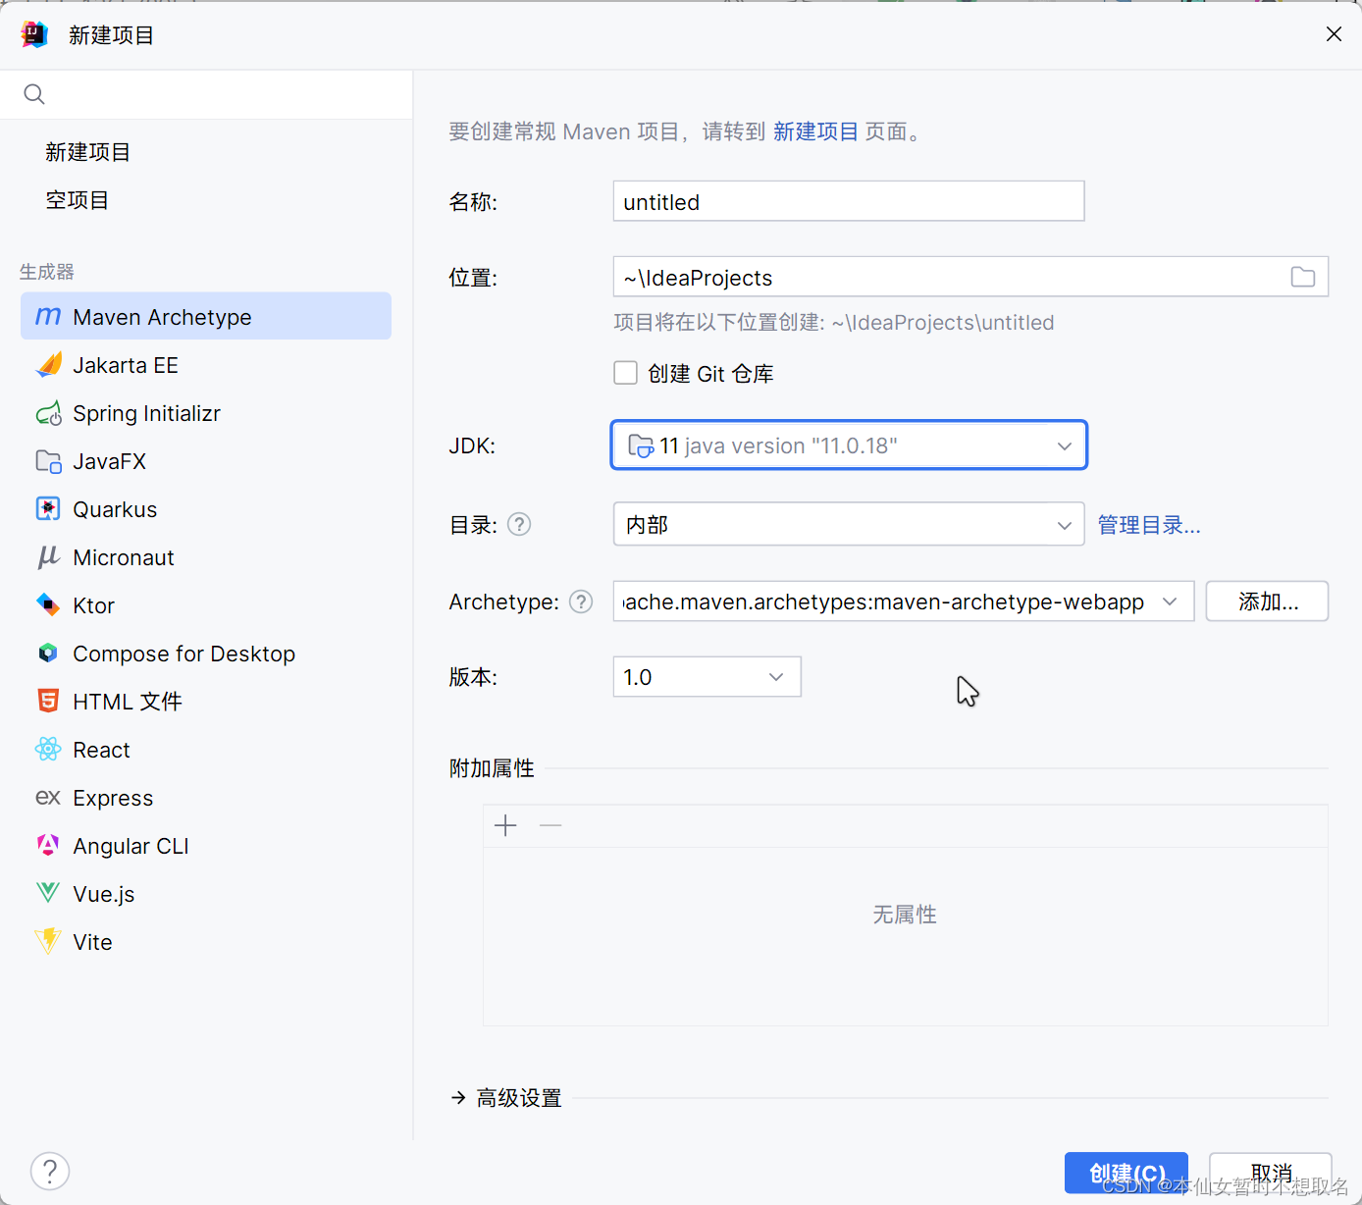Click the 取消 cancel button

[1271, 1173]
